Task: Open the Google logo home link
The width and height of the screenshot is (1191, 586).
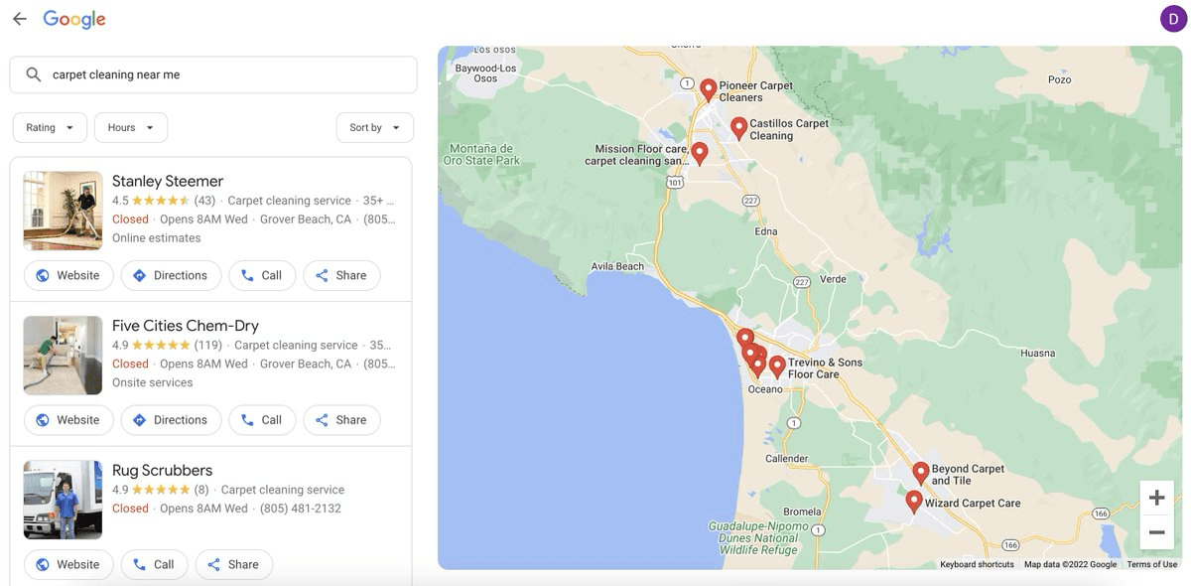Action: (x=74, y=19)
